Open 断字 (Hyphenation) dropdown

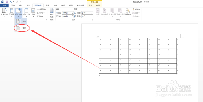click(x=41, y=16)
